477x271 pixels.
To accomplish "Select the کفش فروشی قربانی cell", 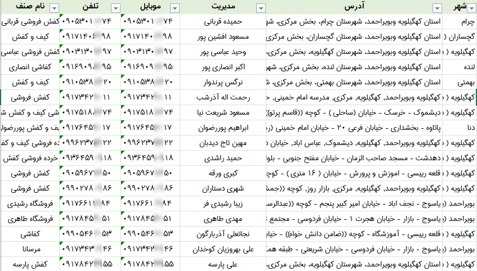I will 30,21.
